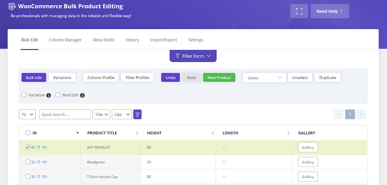Click the Duplicate button
The width and height of the screenshot is (387, 185).
[x=328, y=78]
